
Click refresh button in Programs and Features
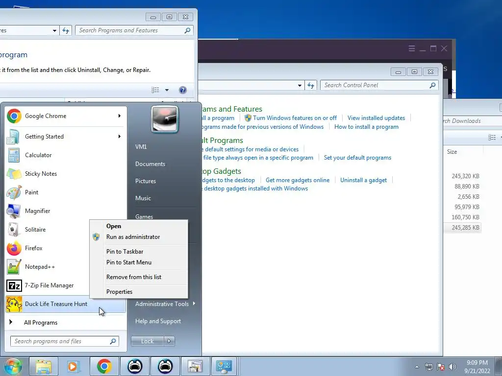coord(66,30)
